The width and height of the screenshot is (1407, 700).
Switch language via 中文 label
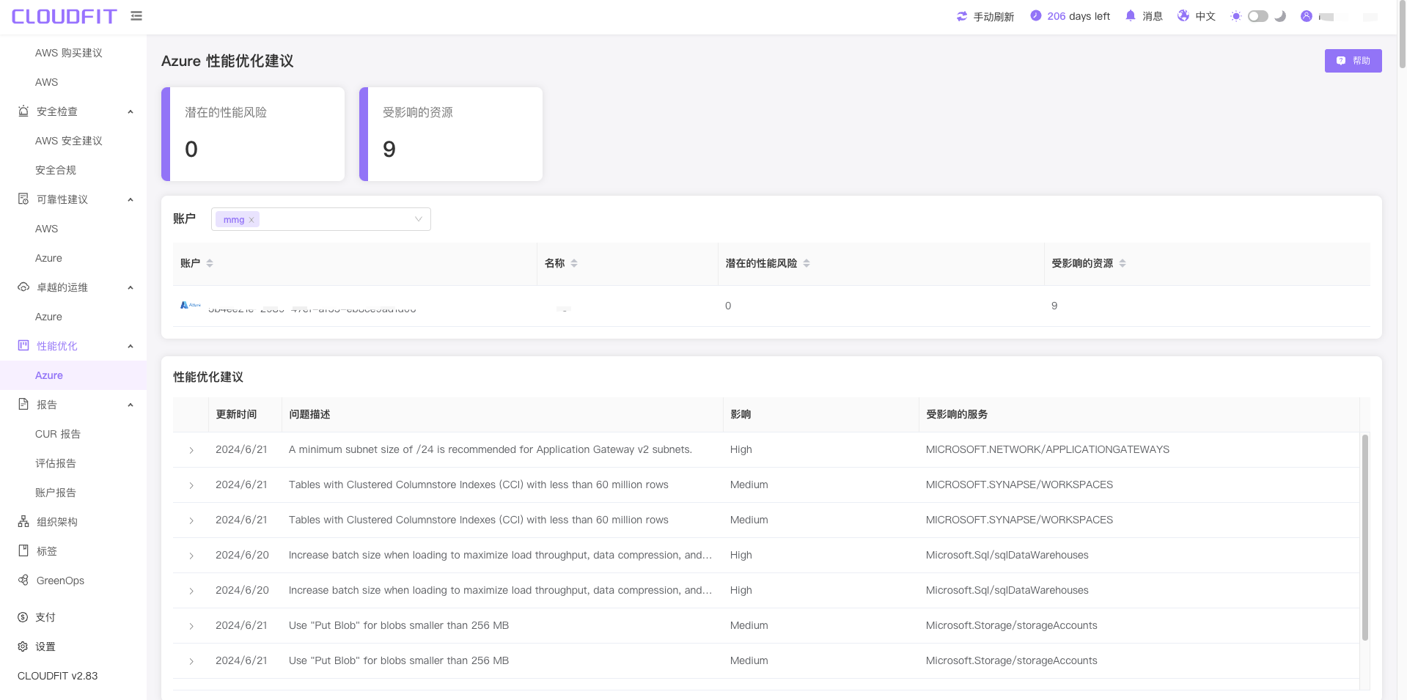click(1205, 16)
